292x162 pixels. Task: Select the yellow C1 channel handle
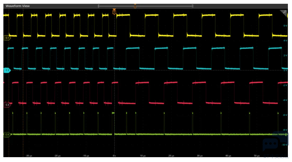pyautogui.click(x=6, y=38)
